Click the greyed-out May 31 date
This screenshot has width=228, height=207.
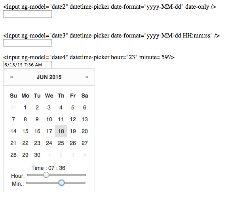[13, 107]
